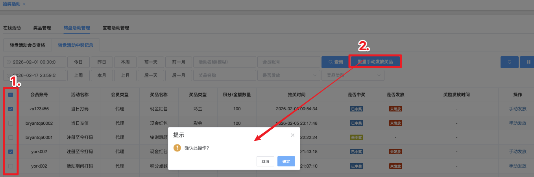Click the refresh icon button
534x177 pixels.
click(x=510, y=62)
